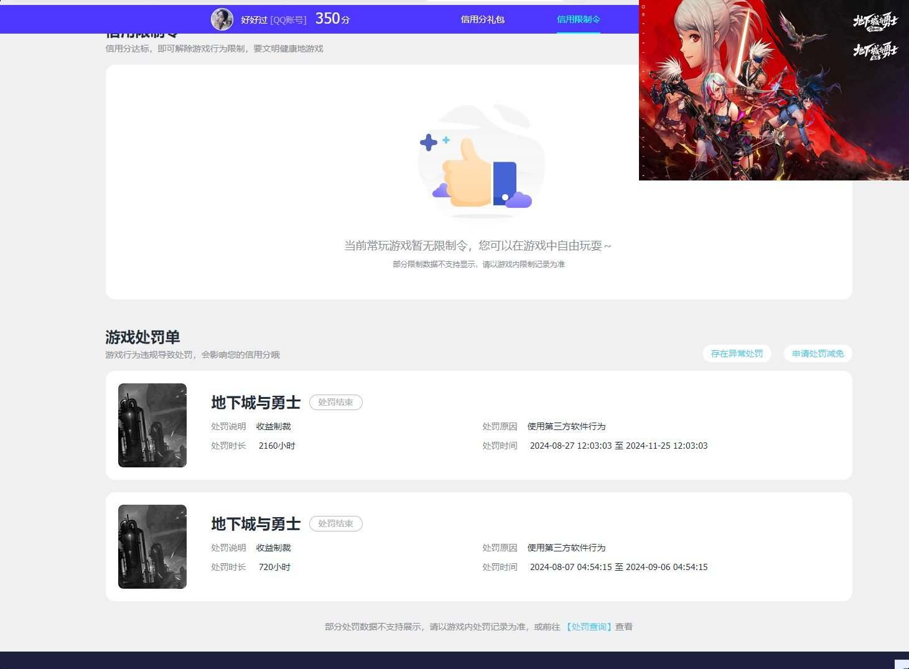
Task: Open the 信用分礼包 tab
Action: click(483, 19)
